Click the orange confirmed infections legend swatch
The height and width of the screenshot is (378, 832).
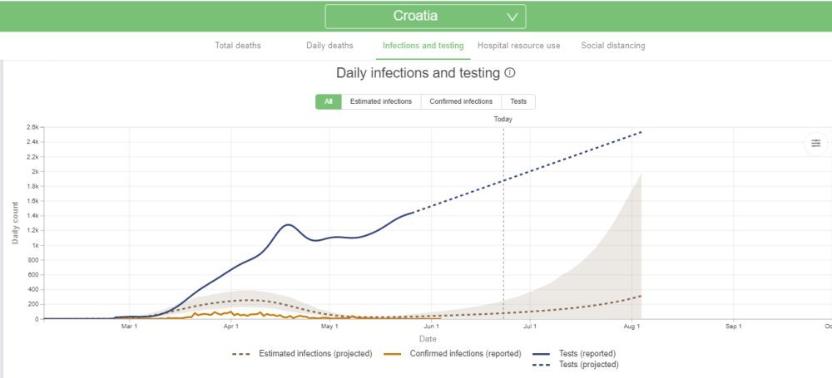point(394,354)
